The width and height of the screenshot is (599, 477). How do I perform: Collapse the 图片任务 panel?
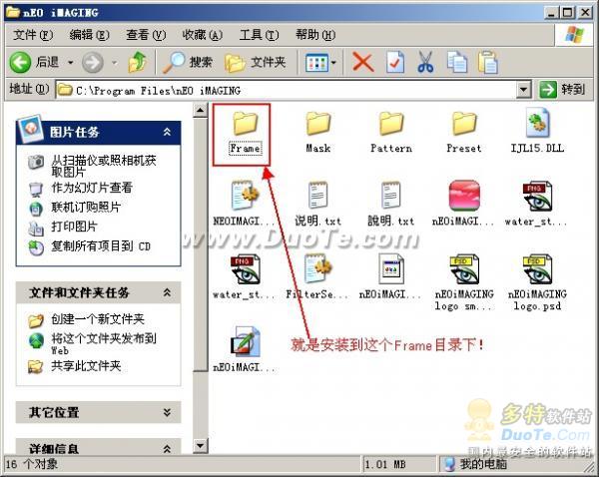pyautogui.click(x=167, y=132)
